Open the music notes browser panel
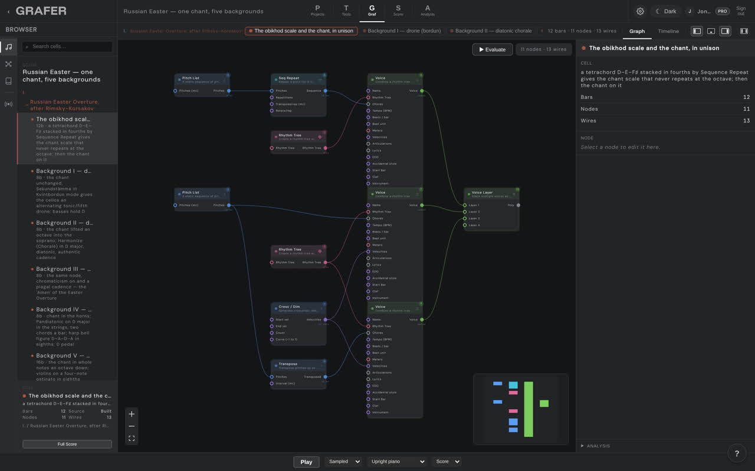 click(x=8, y=47)
